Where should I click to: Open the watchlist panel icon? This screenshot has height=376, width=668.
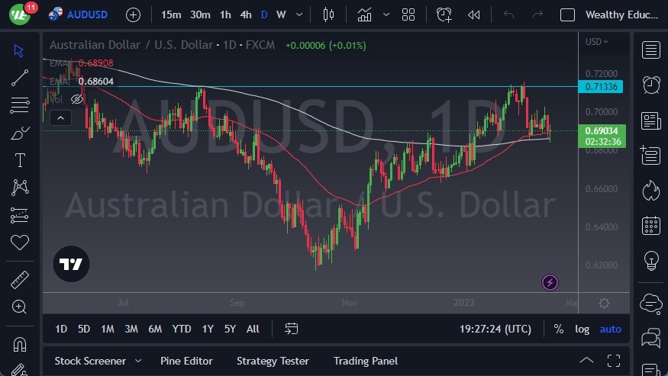tap(651, 50)
